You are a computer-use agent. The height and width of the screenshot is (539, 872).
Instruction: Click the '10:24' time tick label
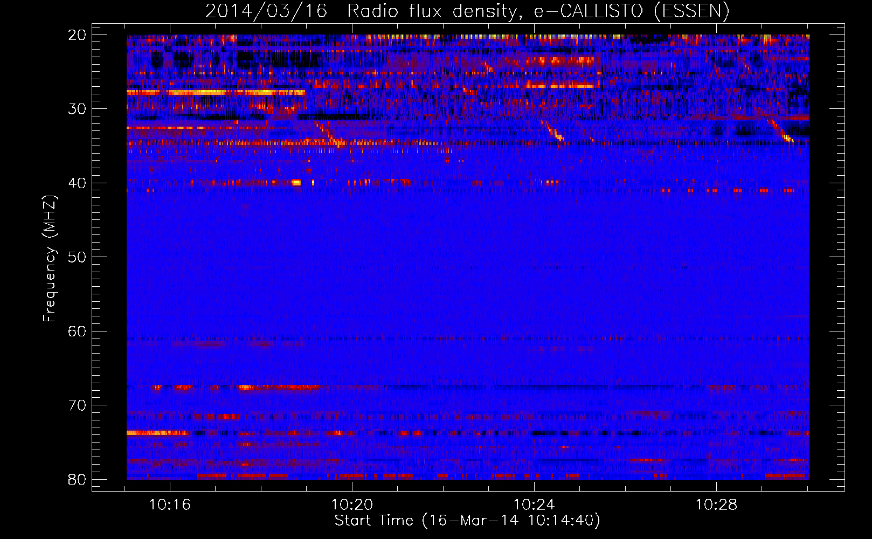point(534,505)
